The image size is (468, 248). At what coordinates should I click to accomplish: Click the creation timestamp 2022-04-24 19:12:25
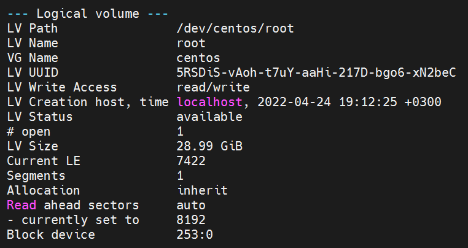(327, 102)
